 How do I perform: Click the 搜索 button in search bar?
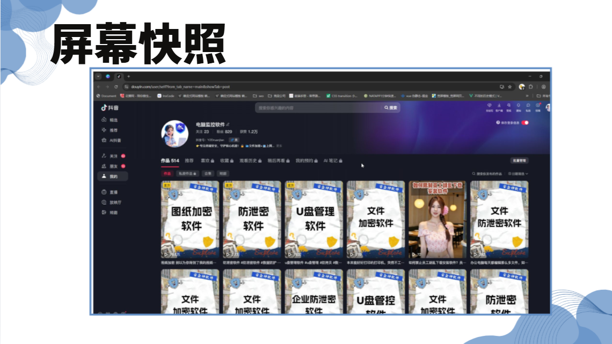coord(391,108)
